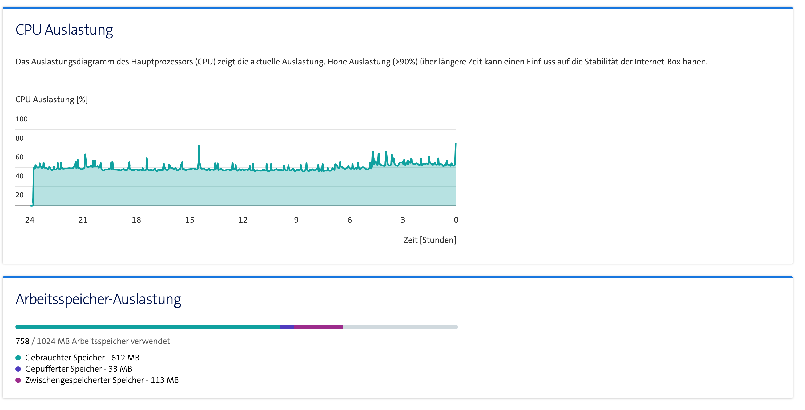Screen dimensions: 805x410
Task: Click the CPU spike near hour 15
Action: (199, 147)
